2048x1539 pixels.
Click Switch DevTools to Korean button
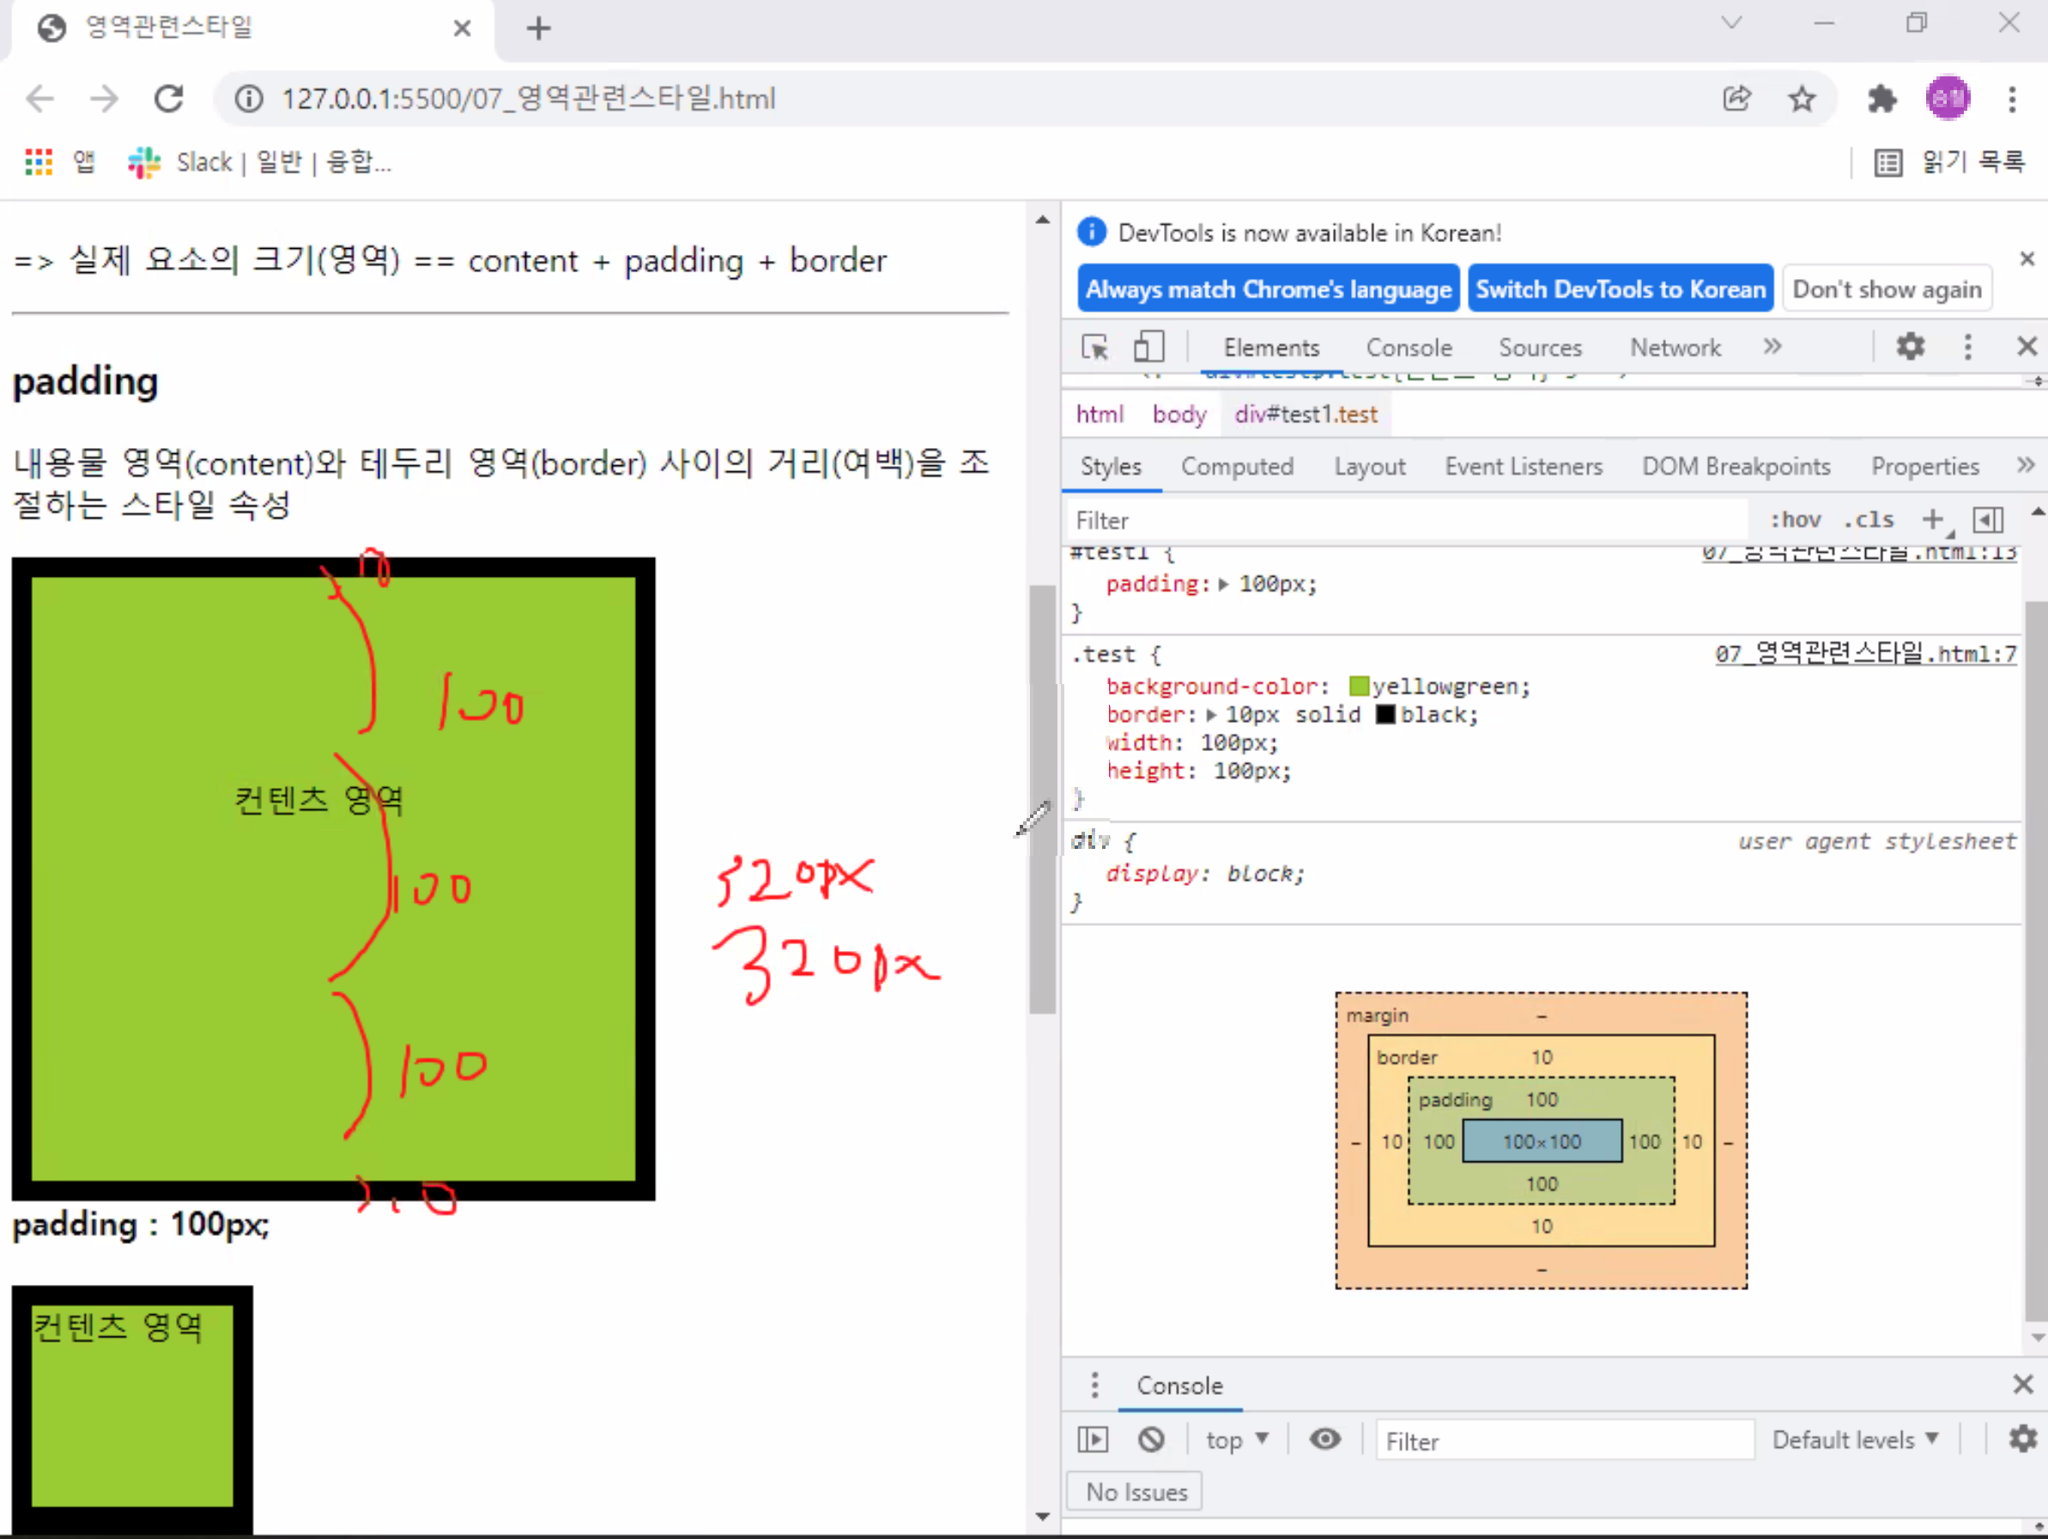tap(1620, 289)
